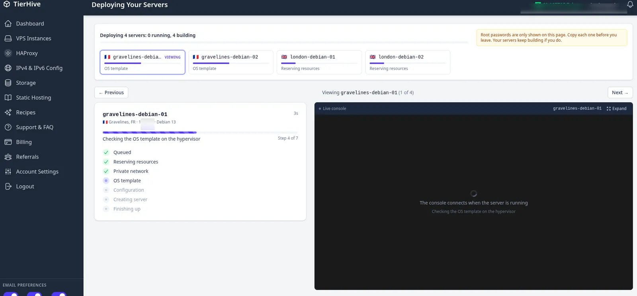Select gravelines-debian-02 server card
This screenshot has width=637, height=296.
[231, 62]
